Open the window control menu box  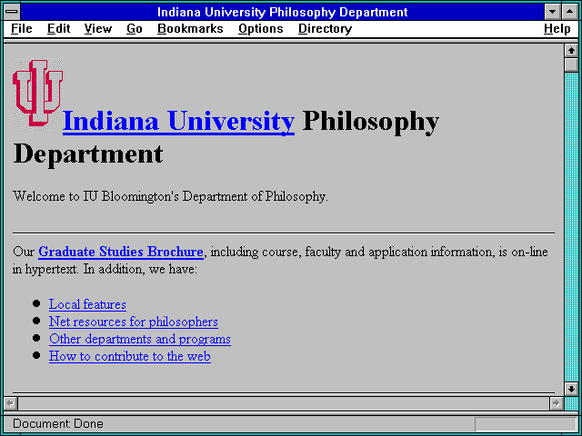coord(12,12)
